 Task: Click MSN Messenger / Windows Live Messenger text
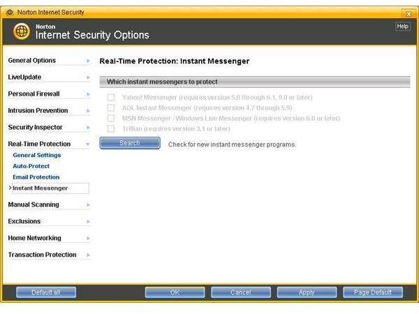(x=231, y=119)
